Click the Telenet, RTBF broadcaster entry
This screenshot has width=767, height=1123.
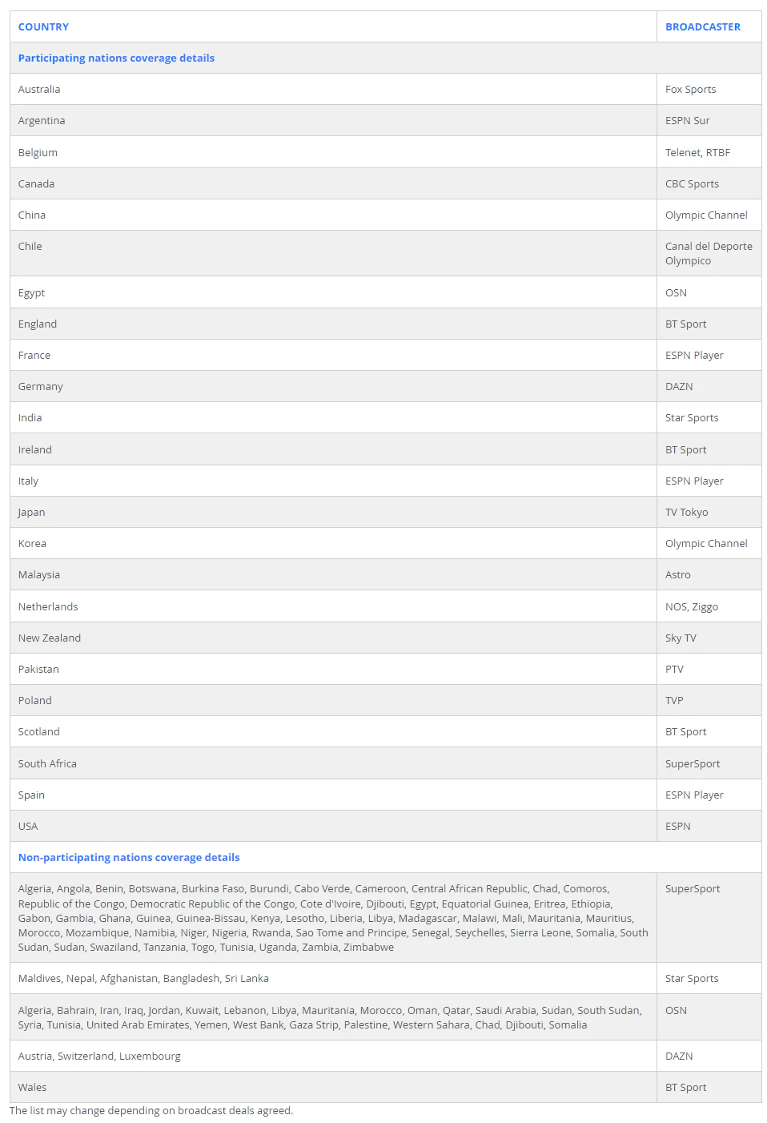point(697,152)
